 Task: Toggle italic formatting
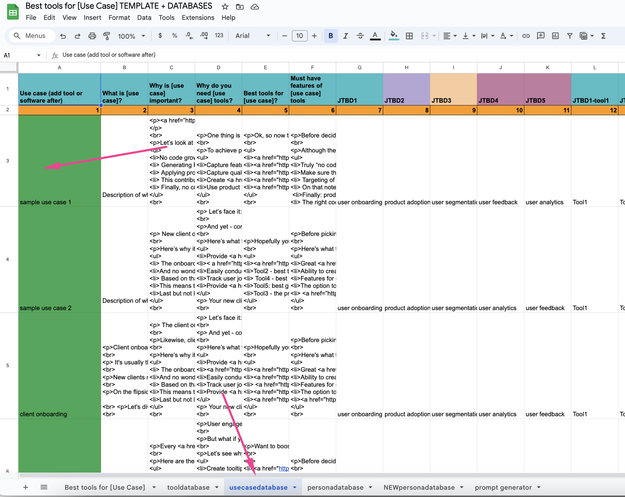(x=345, y=36)
